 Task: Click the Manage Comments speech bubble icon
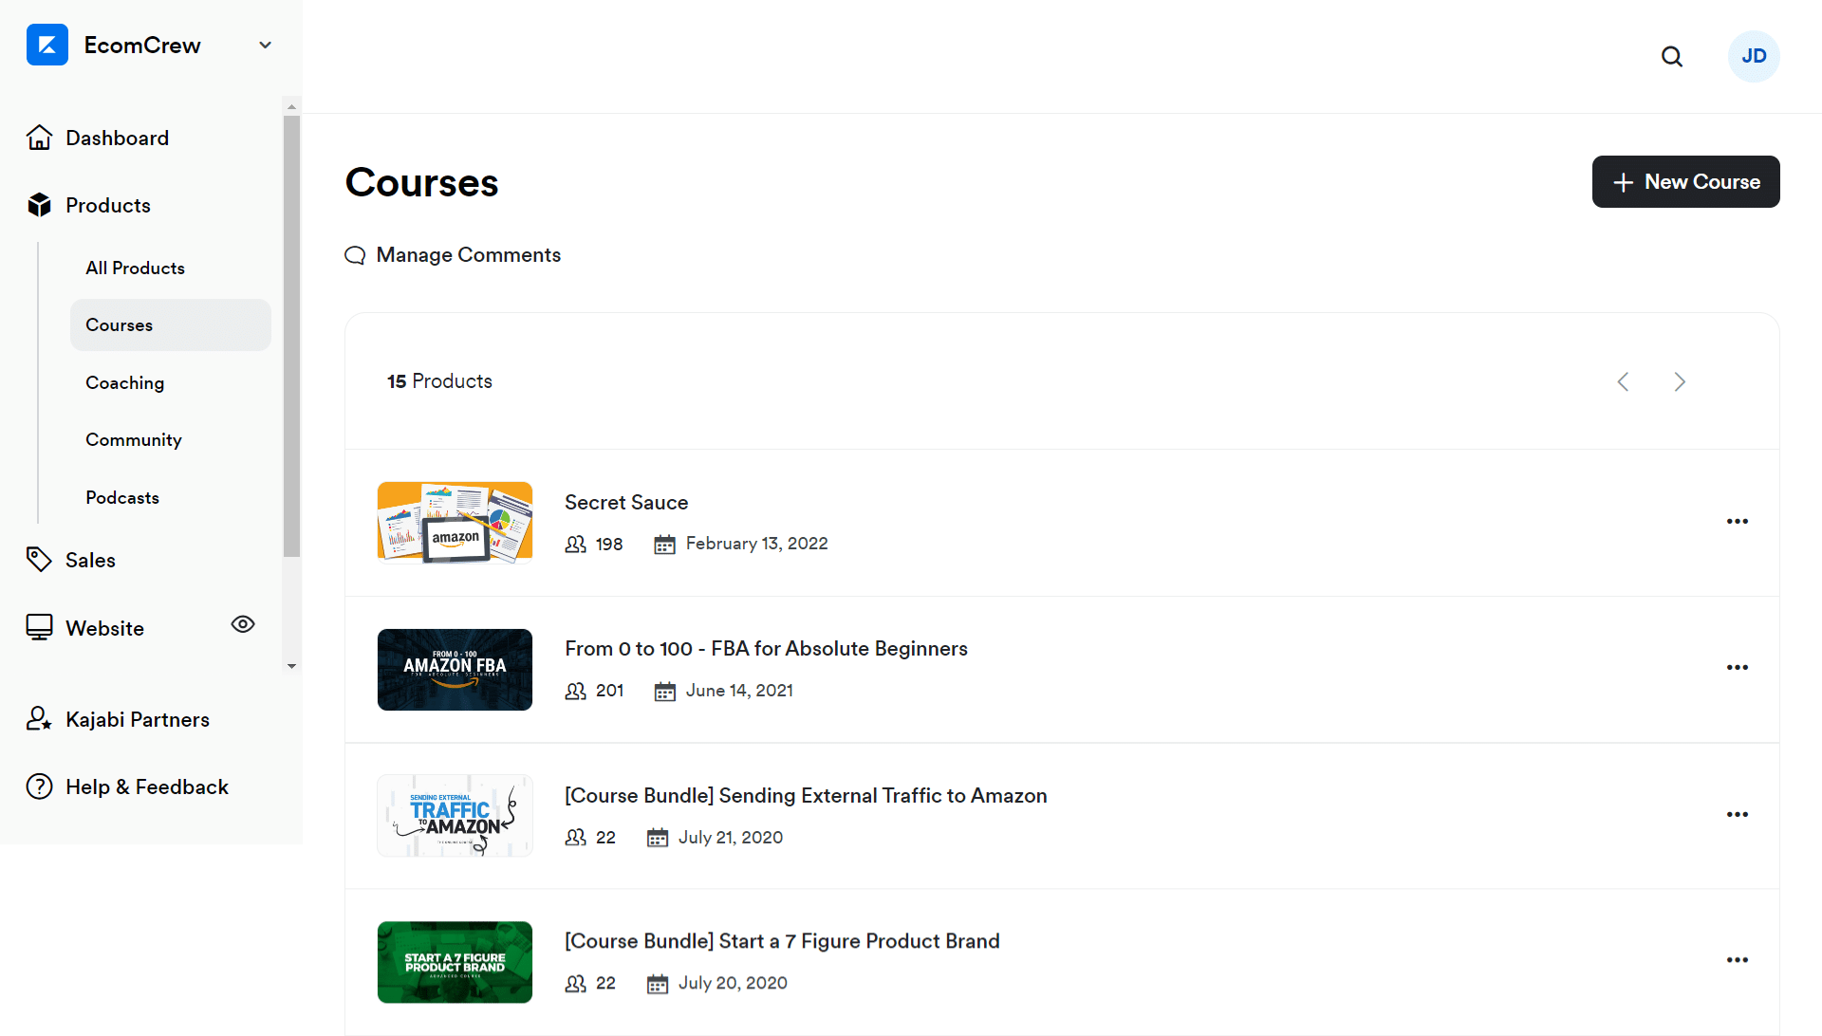tap(355, 255)
